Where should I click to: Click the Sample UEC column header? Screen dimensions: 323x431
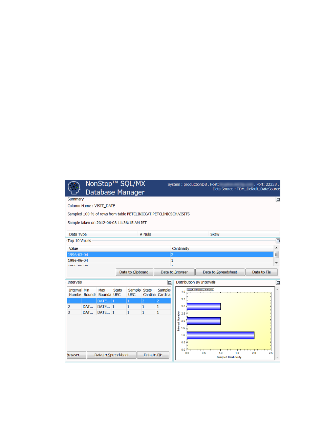click(x=134, y=293)
